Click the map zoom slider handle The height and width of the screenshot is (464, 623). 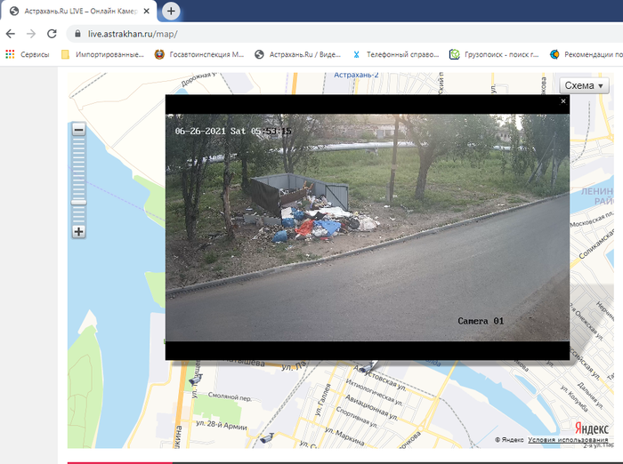click(78, 203)
